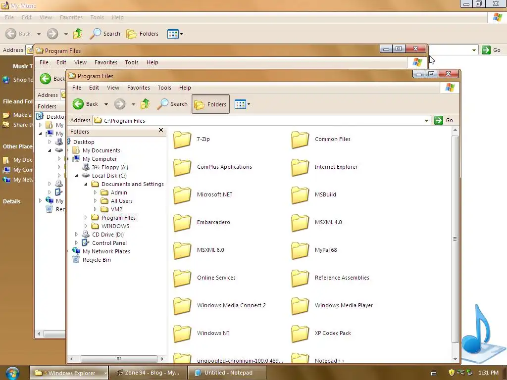This screenshot has height=380, width=507.
Task: Click Forward arrow in front Program Files window
Action: [x=120, y=104]
